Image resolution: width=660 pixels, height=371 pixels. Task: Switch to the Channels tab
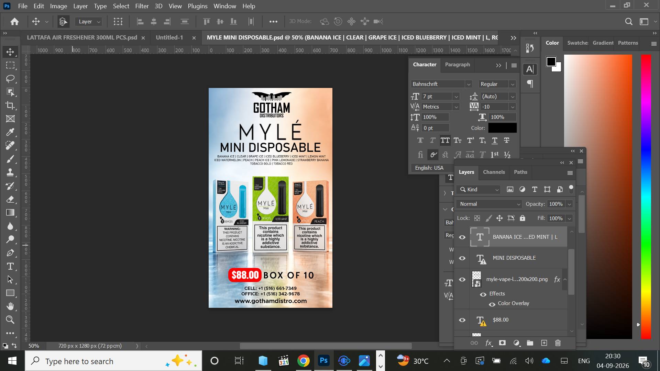coord(494,172)
